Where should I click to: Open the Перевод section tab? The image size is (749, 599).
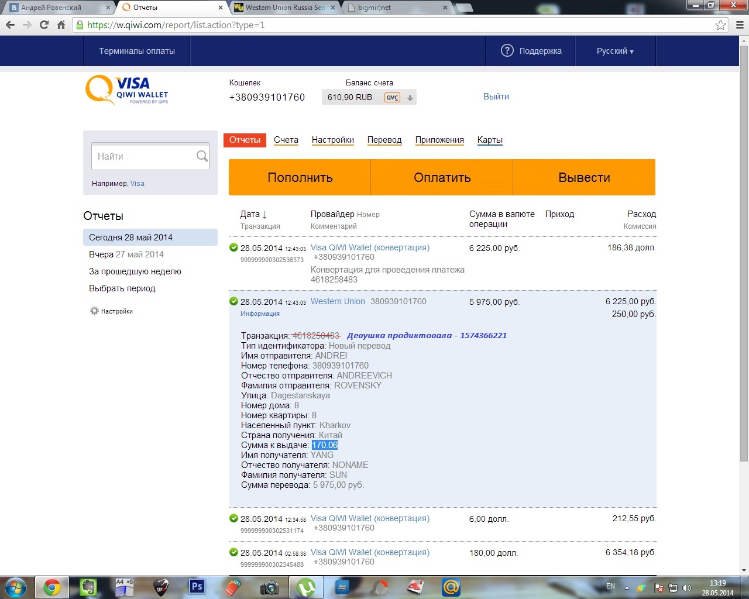(x=384, y=140)
